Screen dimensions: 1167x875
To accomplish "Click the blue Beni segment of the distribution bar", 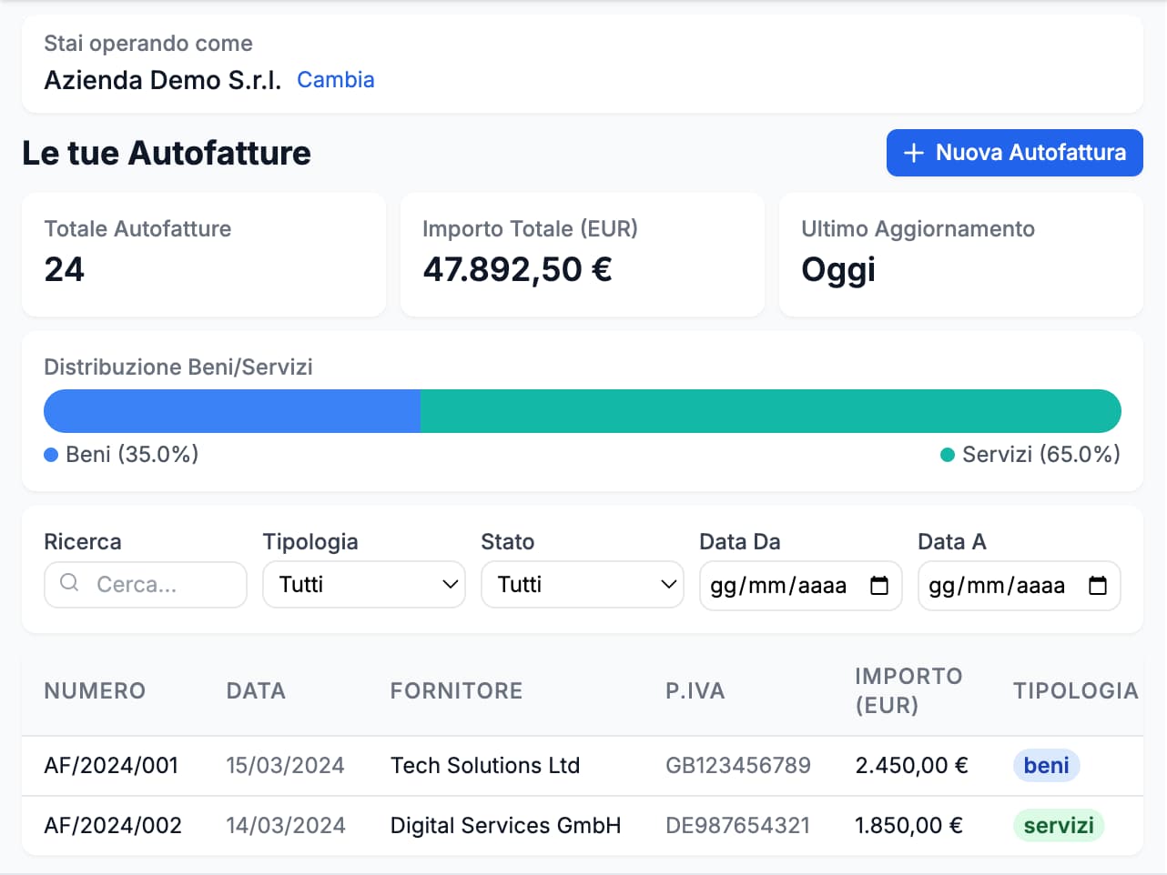I will tap(232, 410).
